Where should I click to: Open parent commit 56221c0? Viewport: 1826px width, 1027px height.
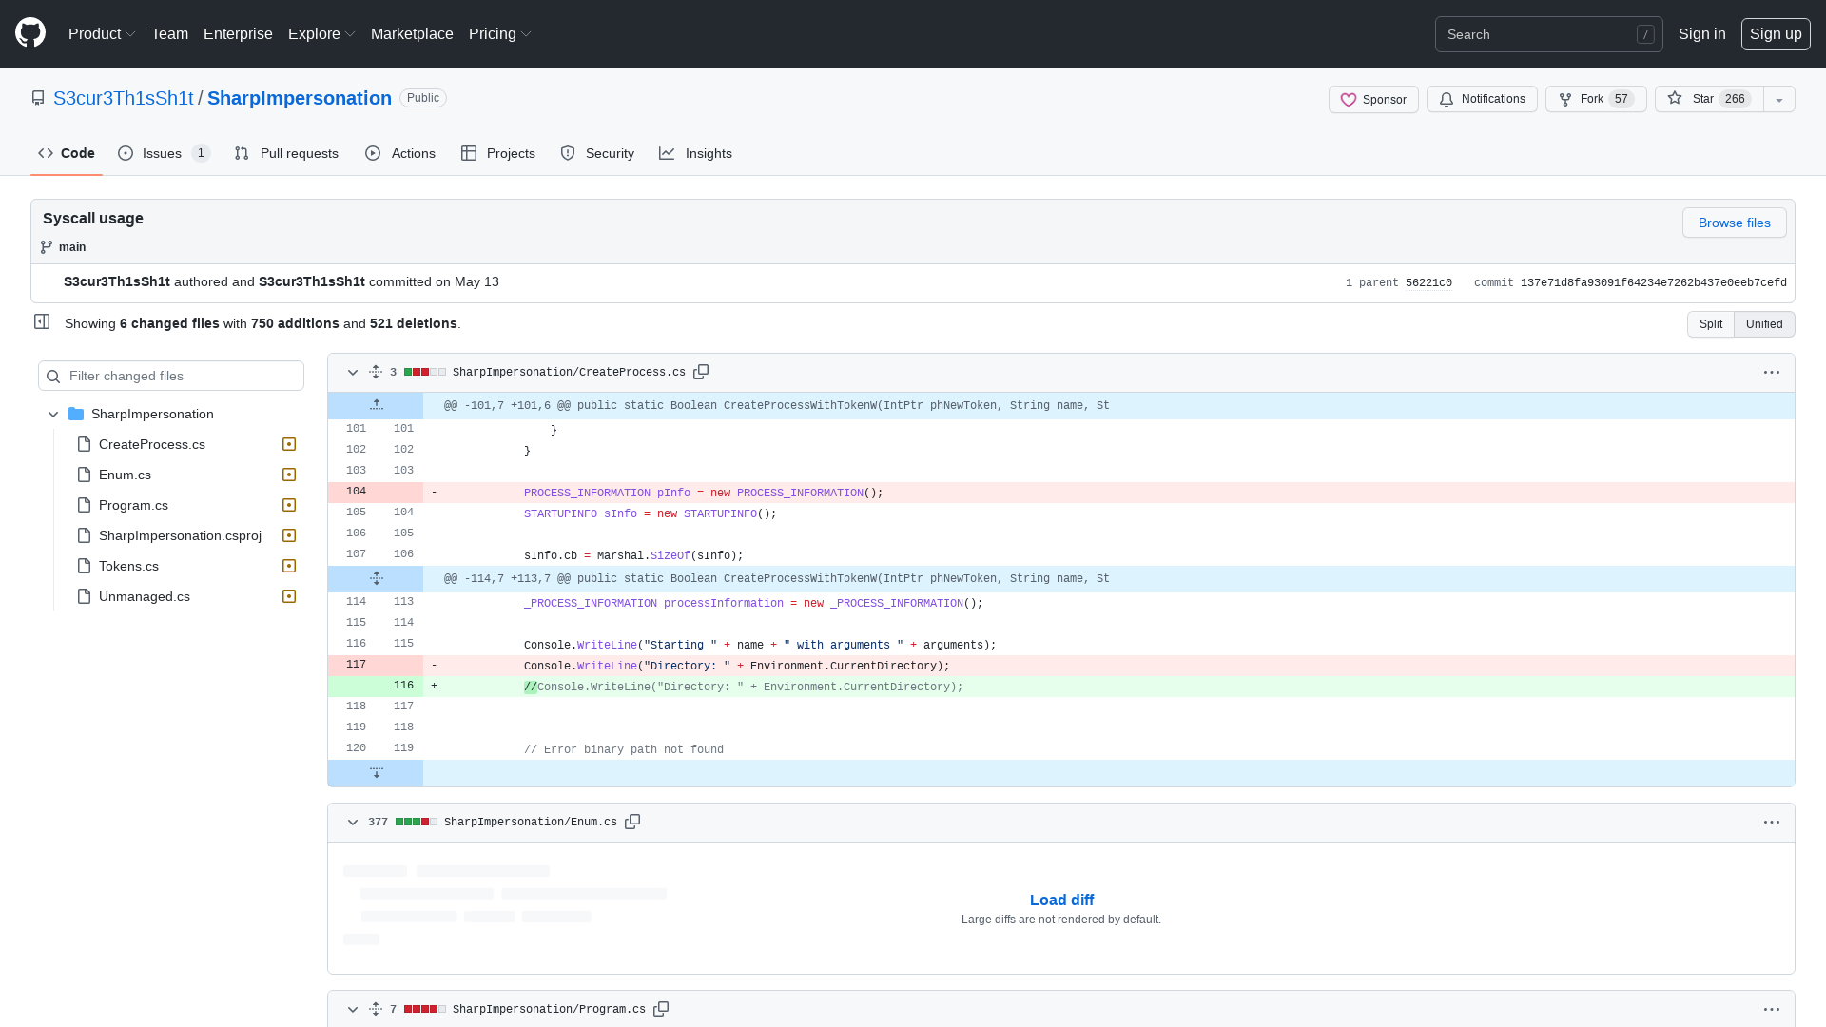(1428, 283)
